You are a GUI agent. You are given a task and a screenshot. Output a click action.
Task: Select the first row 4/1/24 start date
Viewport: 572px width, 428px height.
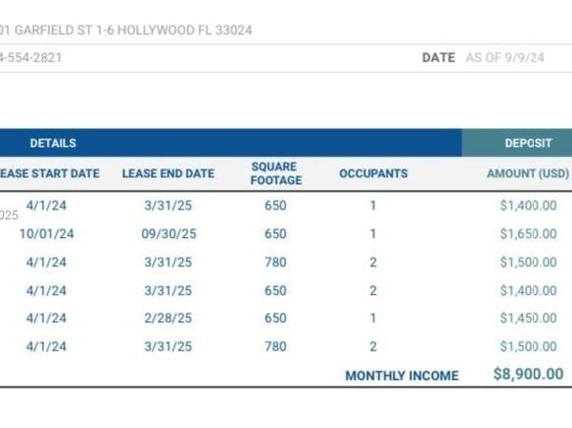(46, 206)
